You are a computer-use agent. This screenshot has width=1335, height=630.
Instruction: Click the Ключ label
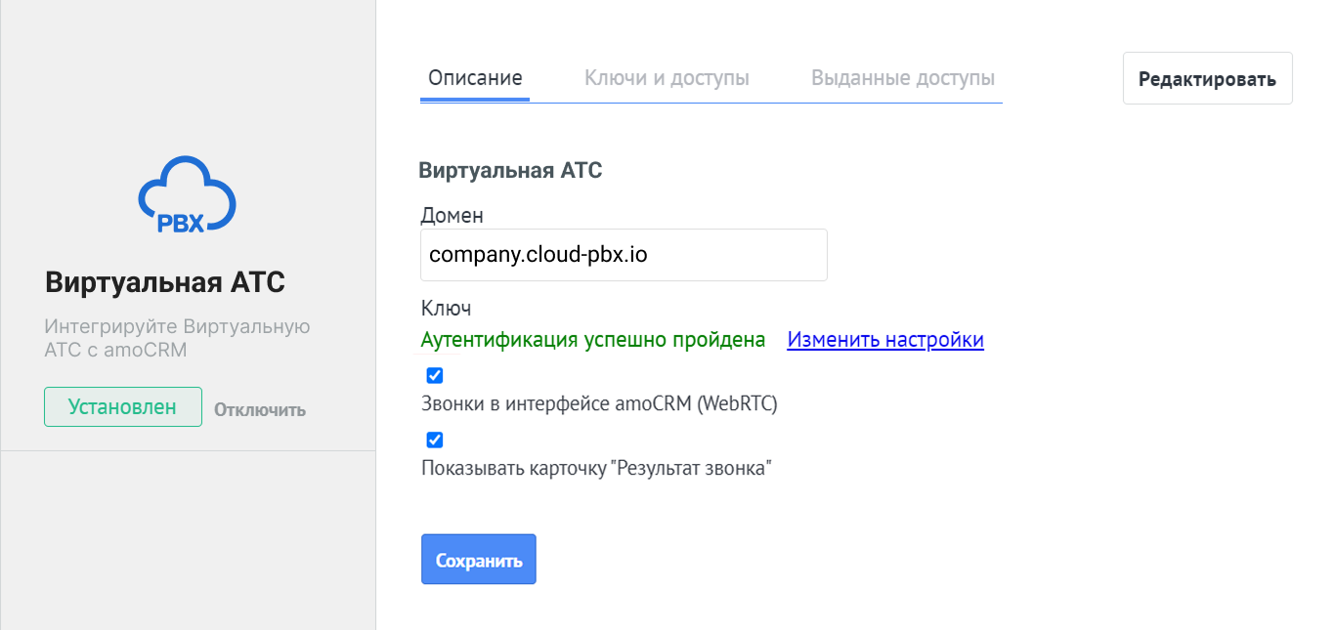446,309
